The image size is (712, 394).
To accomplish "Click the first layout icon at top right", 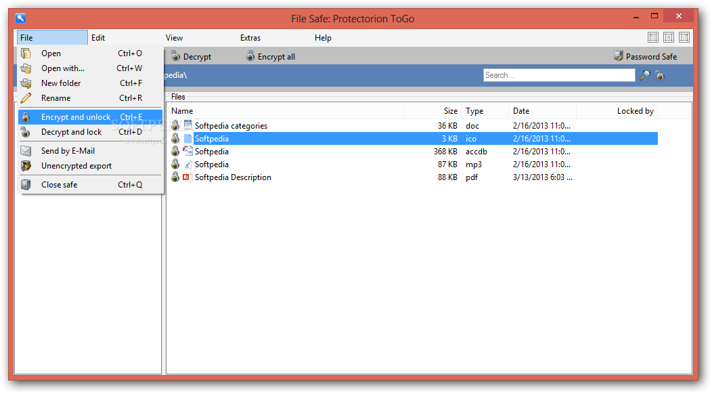I will [653, 37].
